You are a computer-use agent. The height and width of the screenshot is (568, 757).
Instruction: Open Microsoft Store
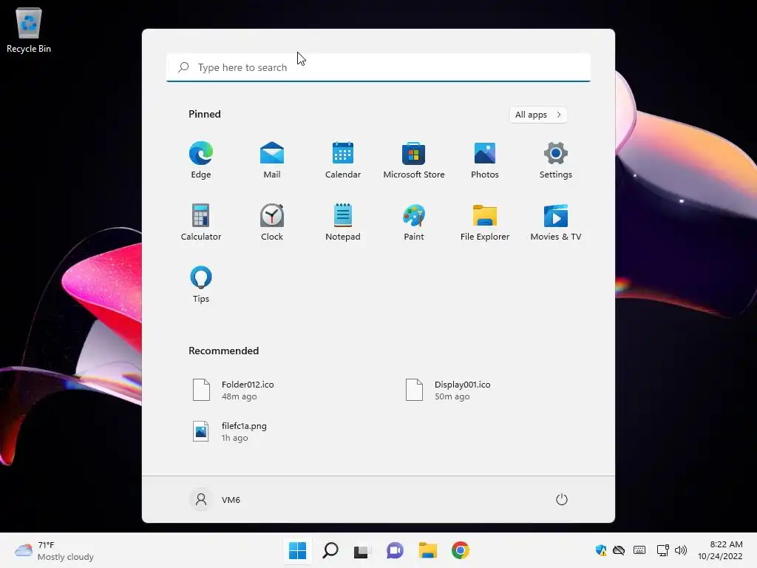414,160
